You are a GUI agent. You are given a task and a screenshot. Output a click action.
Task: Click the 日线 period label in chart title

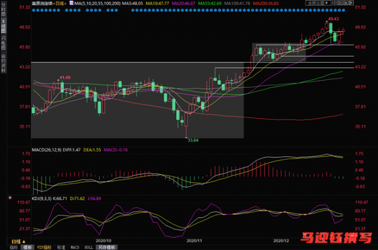[x=60, y=4]
